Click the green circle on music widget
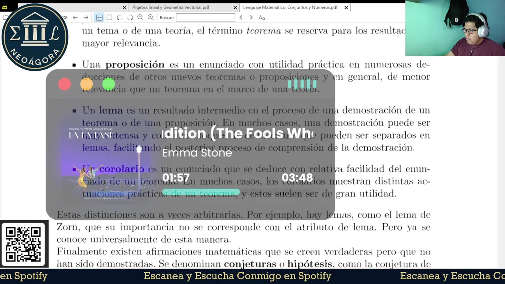 108,84
